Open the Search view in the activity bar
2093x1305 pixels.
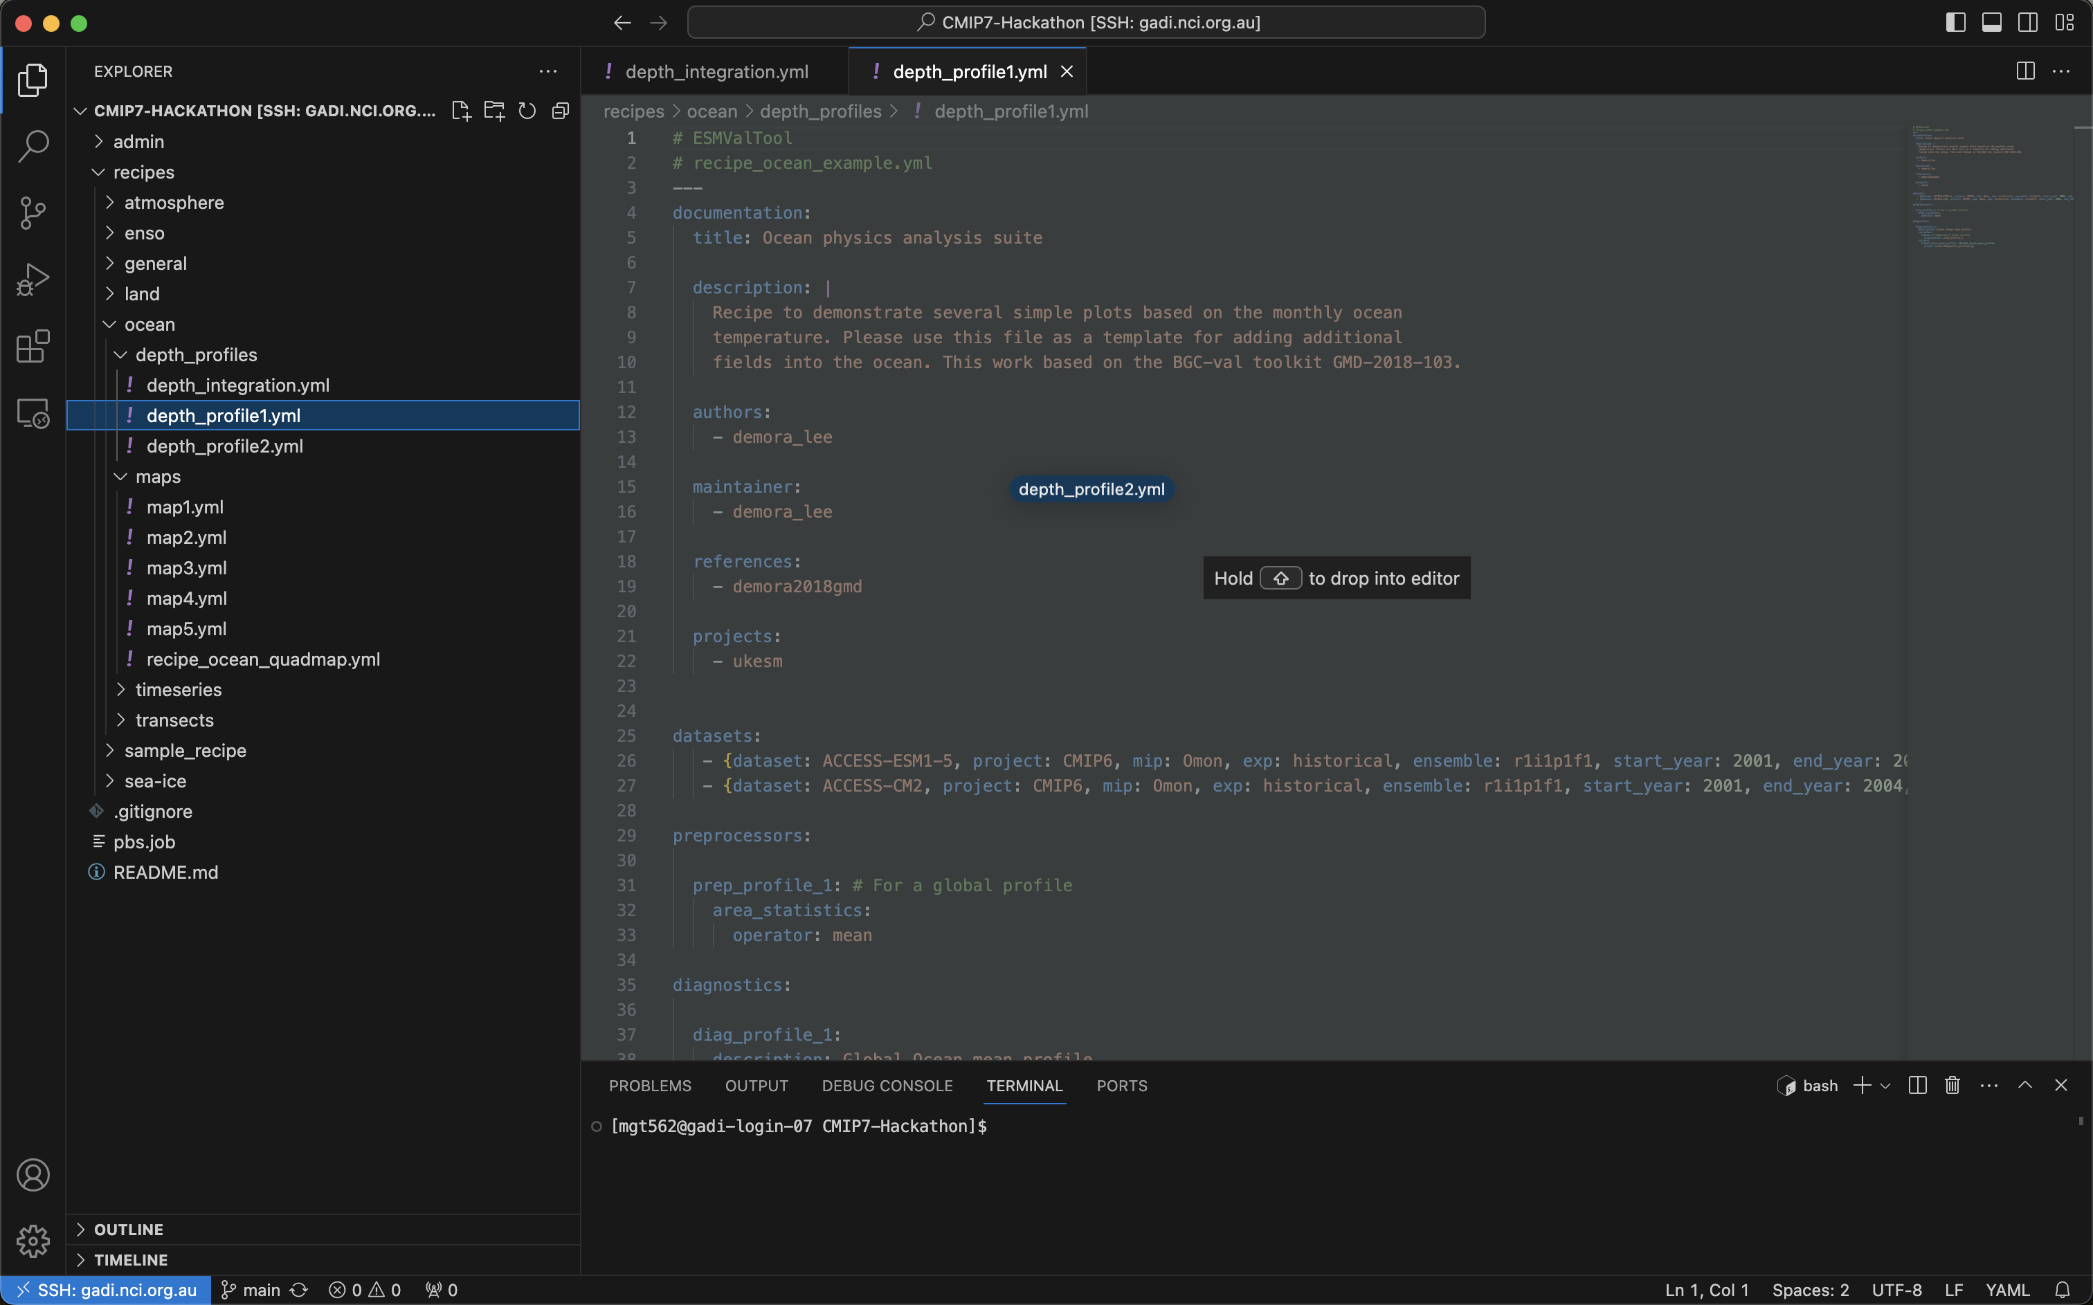click(33, 146)
